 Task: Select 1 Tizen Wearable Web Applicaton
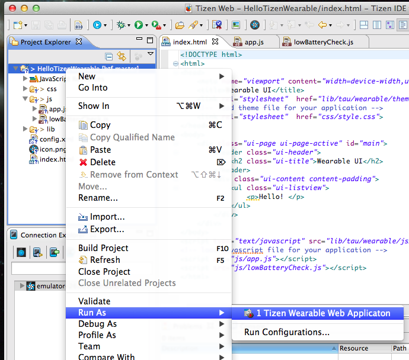pos(318,313)
